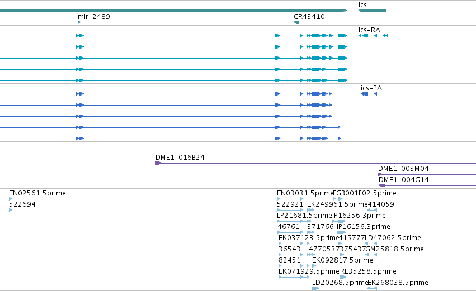Select the GM25818.5prime reverse EST glyph
This screenshot has width=476, height=291.
pyautogui.click(x=371, y=255)
